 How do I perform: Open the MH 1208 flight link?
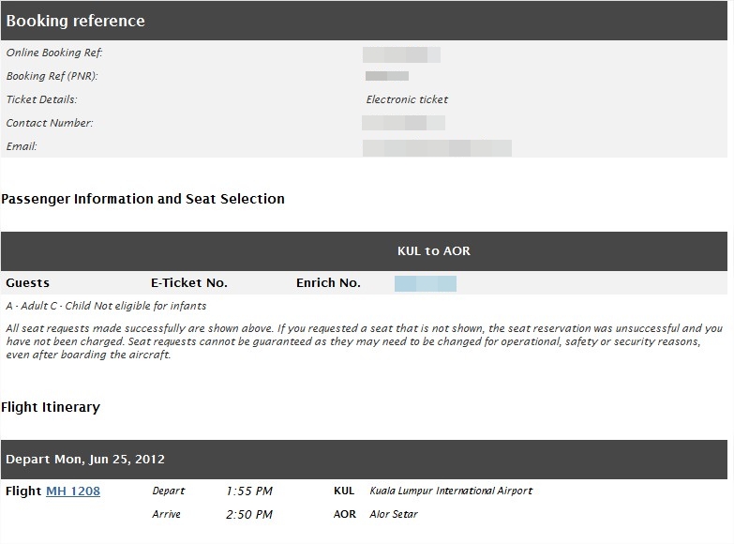click(x=73, y=491)
